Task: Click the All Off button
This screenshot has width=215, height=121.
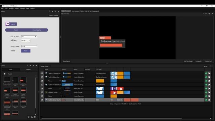Action: pyautogui.click(x=205, y=67)
